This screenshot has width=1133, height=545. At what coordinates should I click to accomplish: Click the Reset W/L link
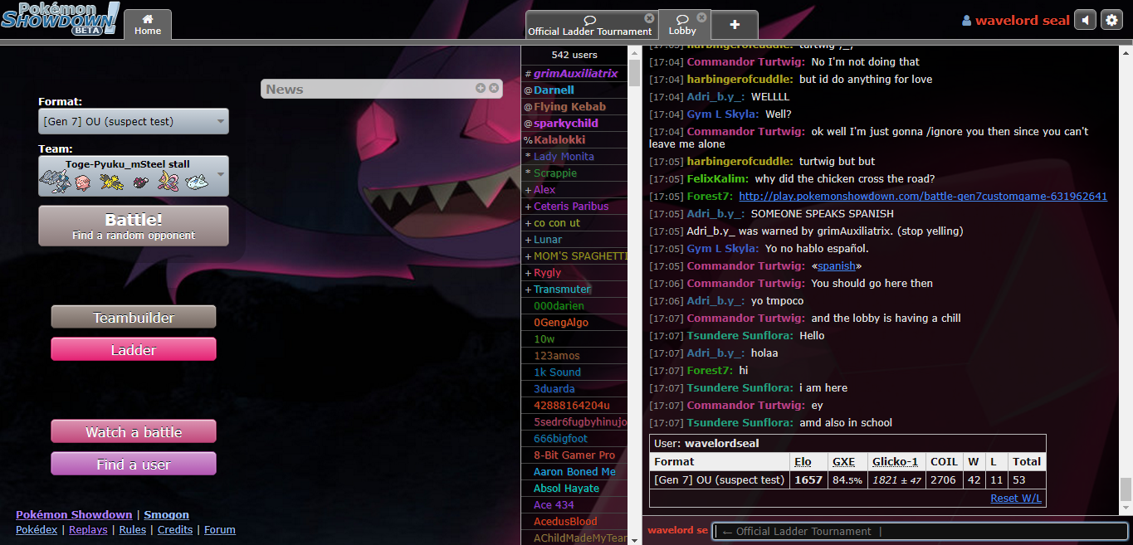(1016, 499)
